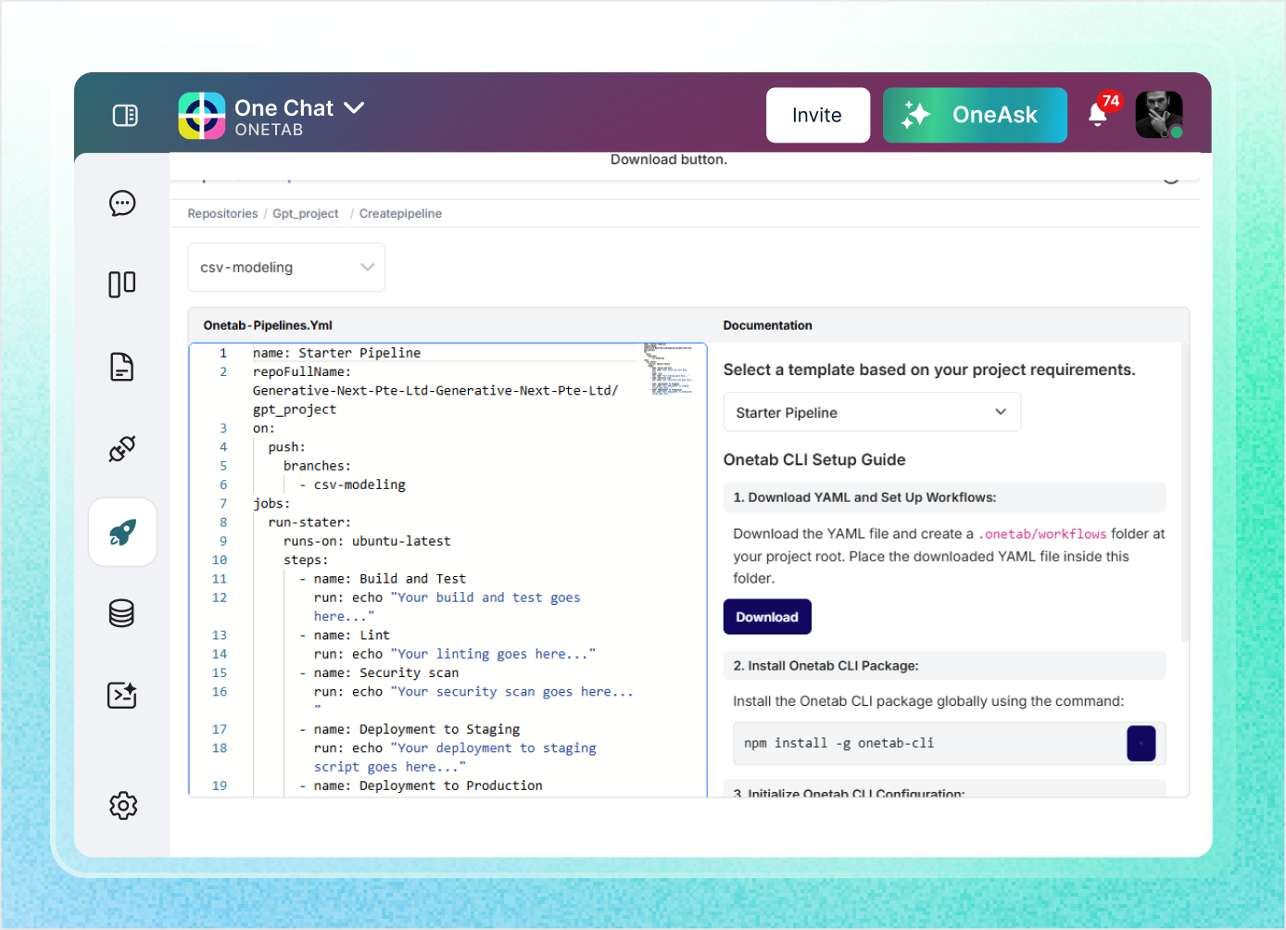Viewport: 1286px width, 930px height.
Task: Click the 'push:' code line
Action: tap(287, 447)
